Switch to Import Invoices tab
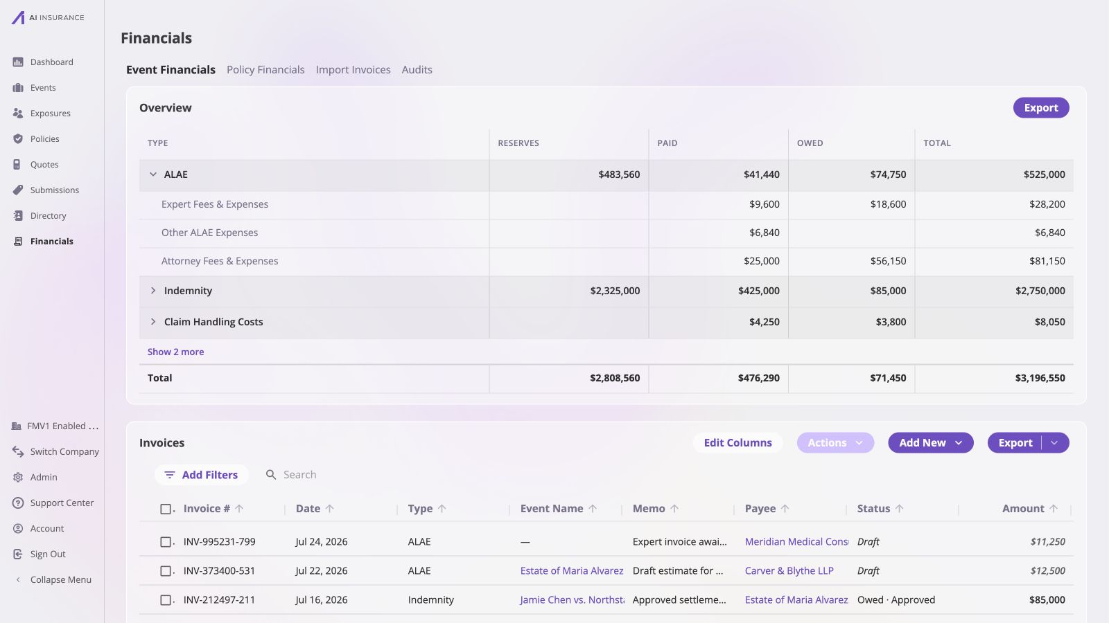1109x623 pixels. coord(353,70)
